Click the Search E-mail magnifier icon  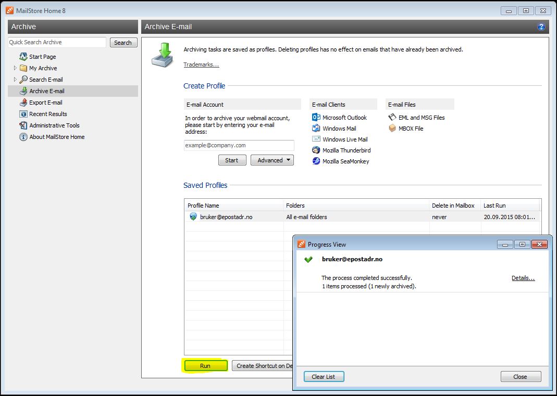(x=23, y=80)
